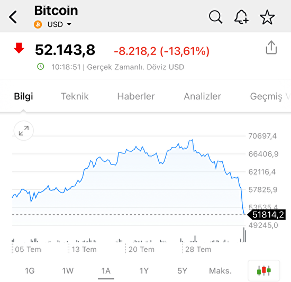The width and height of the screenshot is (291, 282).
Task: Click the green clock icon beside the timestamp
Action: pos(41,67)
